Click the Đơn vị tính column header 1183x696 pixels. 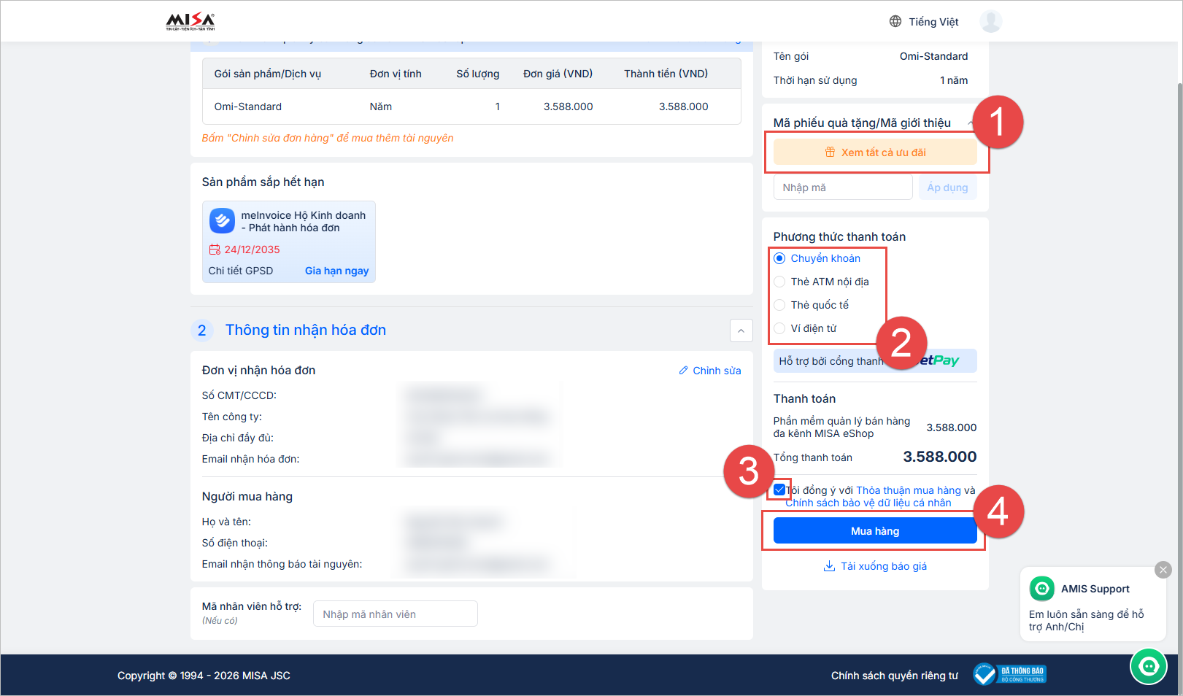point(396,74)
